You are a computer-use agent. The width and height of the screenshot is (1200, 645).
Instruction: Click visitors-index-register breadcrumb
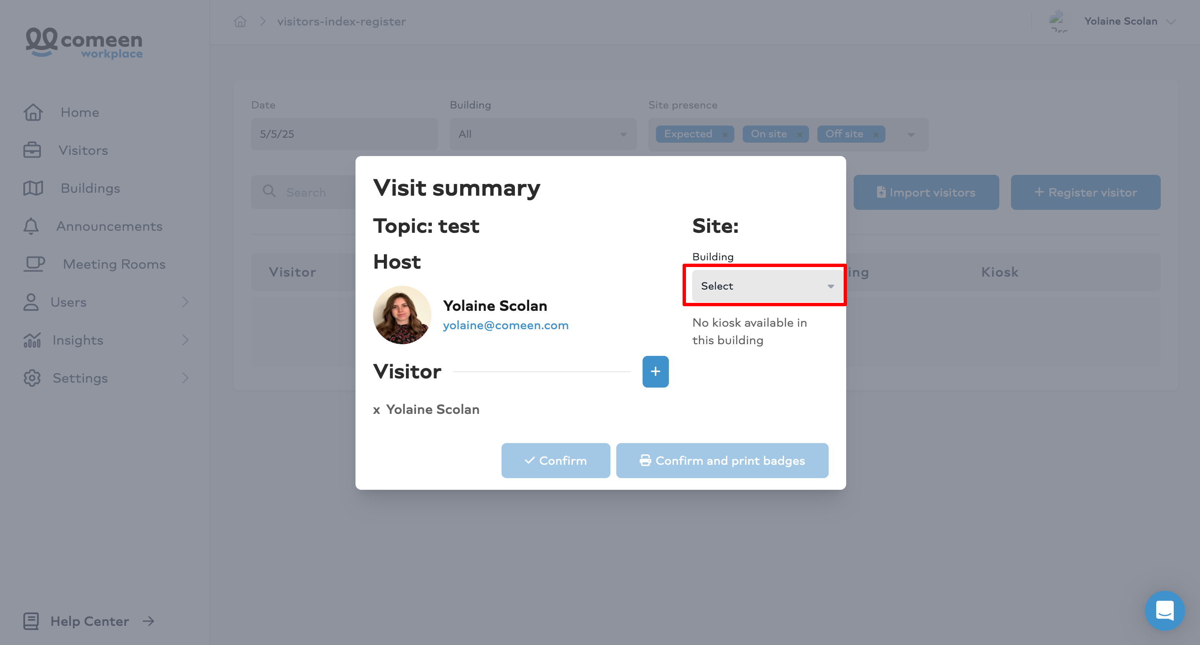341,21
